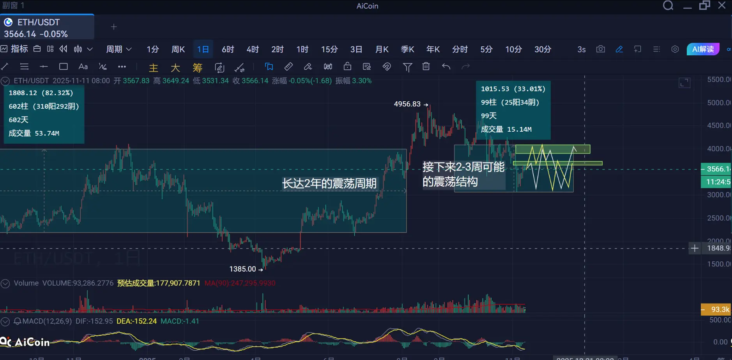Click the MACD alert bell icon
This screenshot has width=732, height=360.
(18, 321)
